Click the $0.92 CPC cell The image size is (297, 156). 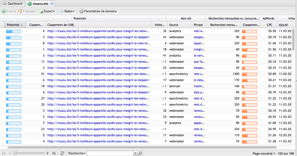click(x=272, y=117)
